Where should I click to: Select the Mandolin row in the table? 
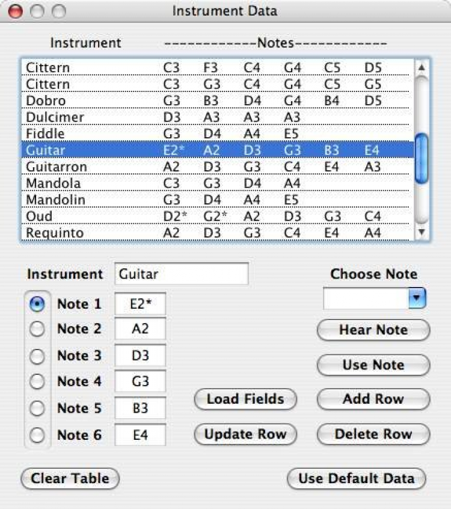tap(55, 200)
